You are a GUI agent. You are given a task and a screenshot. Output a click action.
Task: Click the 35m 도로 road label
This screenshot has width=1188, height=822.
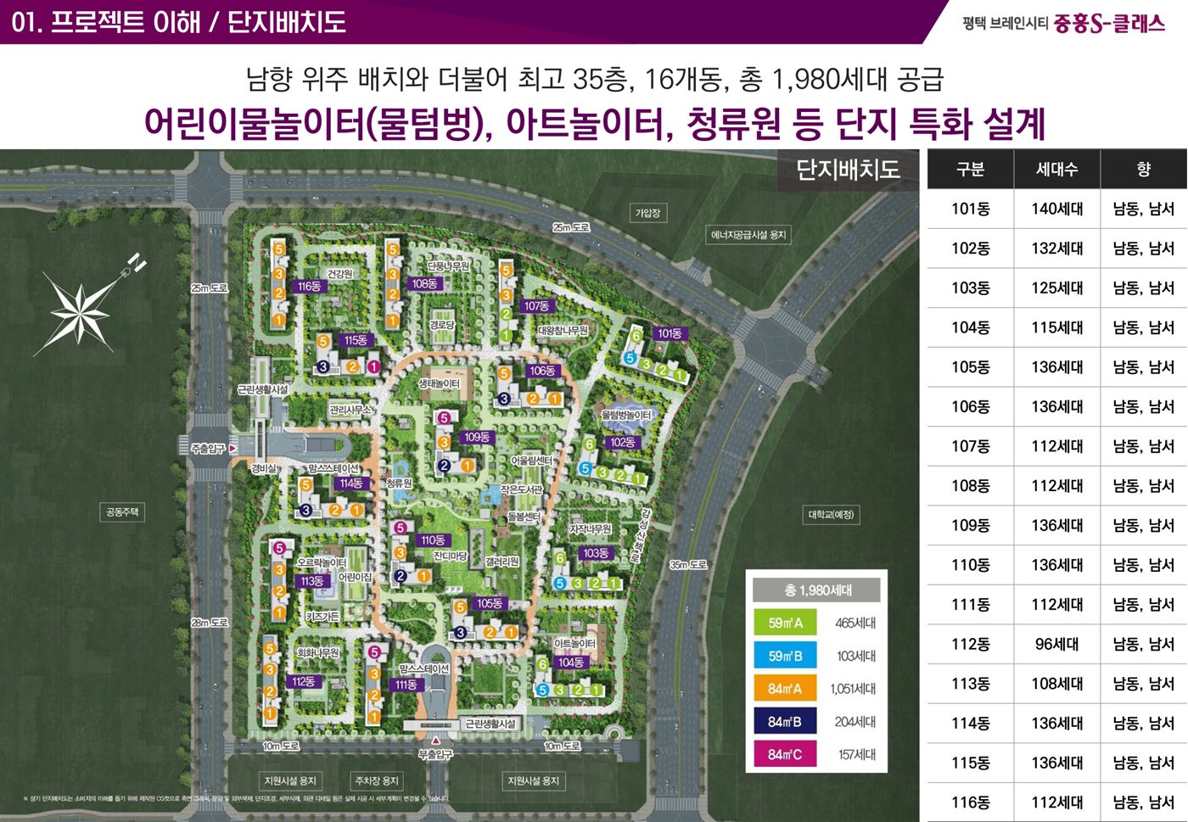pyautogui.click(x=687, y=564)
